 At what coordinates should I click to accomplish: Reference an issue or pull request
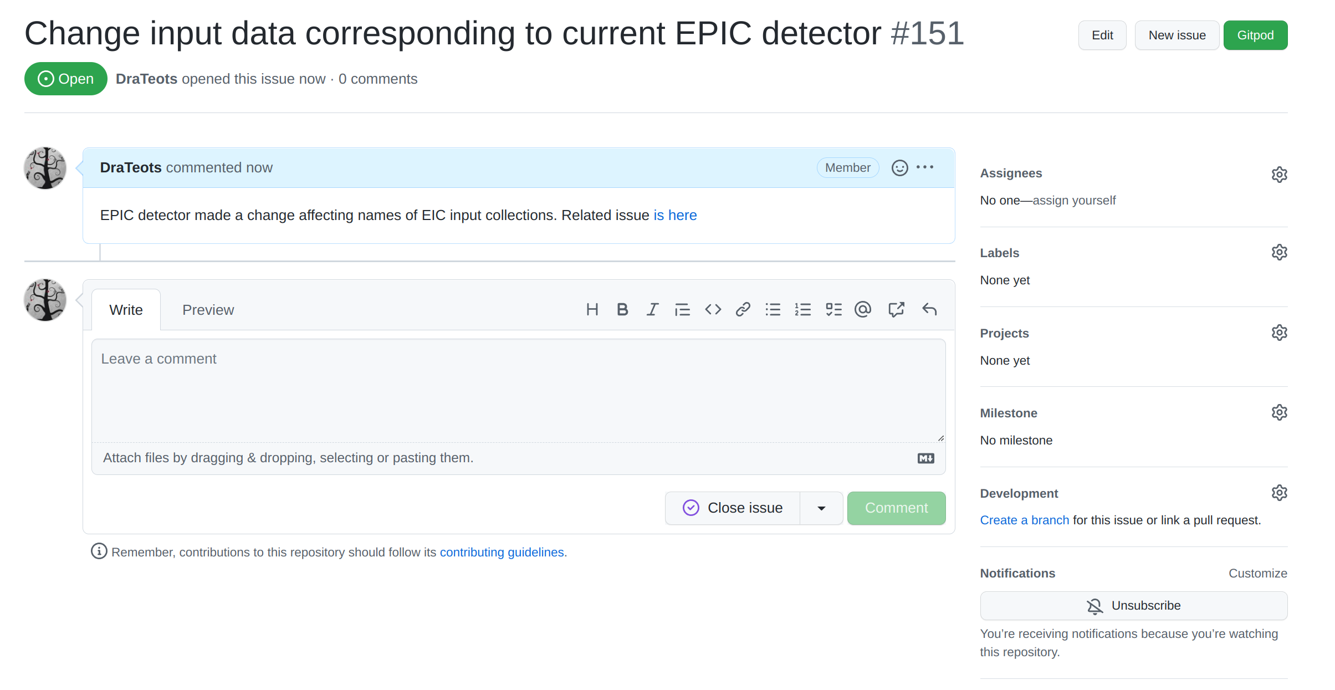coord(896,309)
